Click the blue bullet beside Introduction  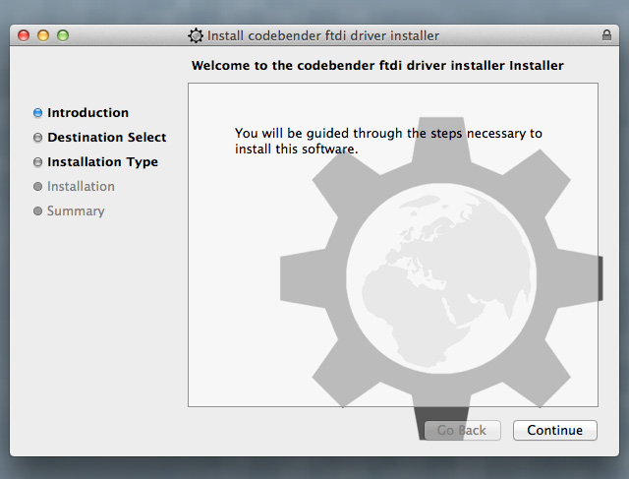(37, 113)
